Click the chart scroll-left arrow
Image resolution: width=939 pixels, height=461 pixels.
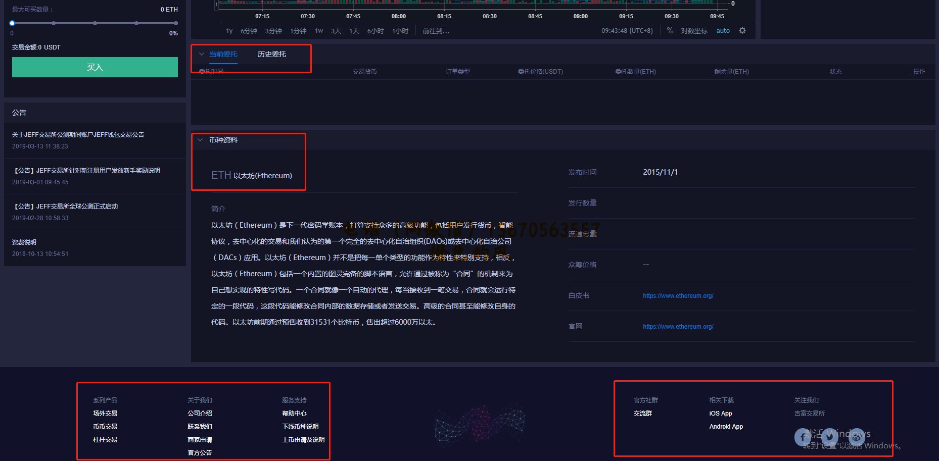click(217, 5)
